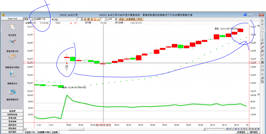Screen dimensions: 266x134
Task: Jump to last bar with right-end arrow
Action: point(259,129)
